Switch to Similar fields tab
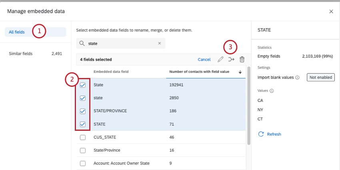340x170 pixels. point(21,54)
